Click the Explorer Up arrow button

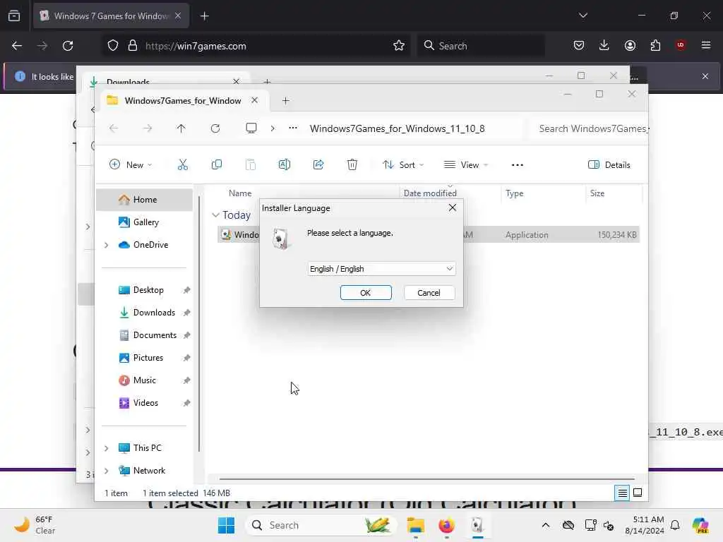[x=181, y=128]
